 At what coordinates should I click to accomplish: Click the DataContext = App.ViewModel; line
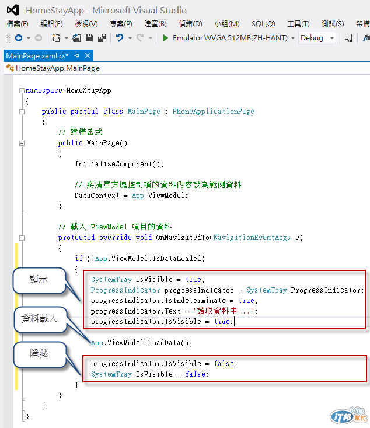click(x=131, y=196)
